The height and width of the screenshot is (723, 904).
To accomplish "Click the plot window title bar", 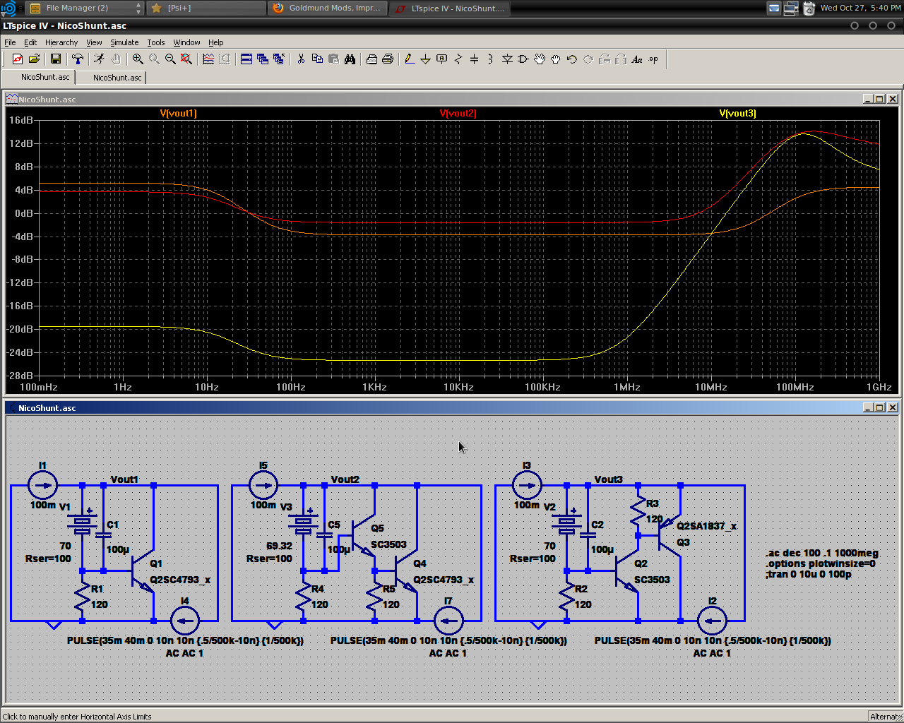I will [452, 99].
